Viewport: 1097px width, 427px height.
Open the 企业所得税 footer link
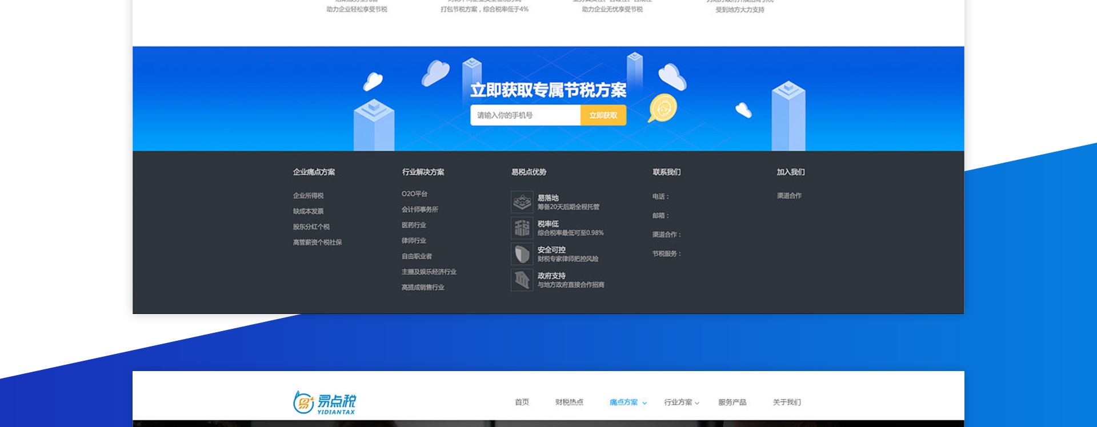click(309, 196)
